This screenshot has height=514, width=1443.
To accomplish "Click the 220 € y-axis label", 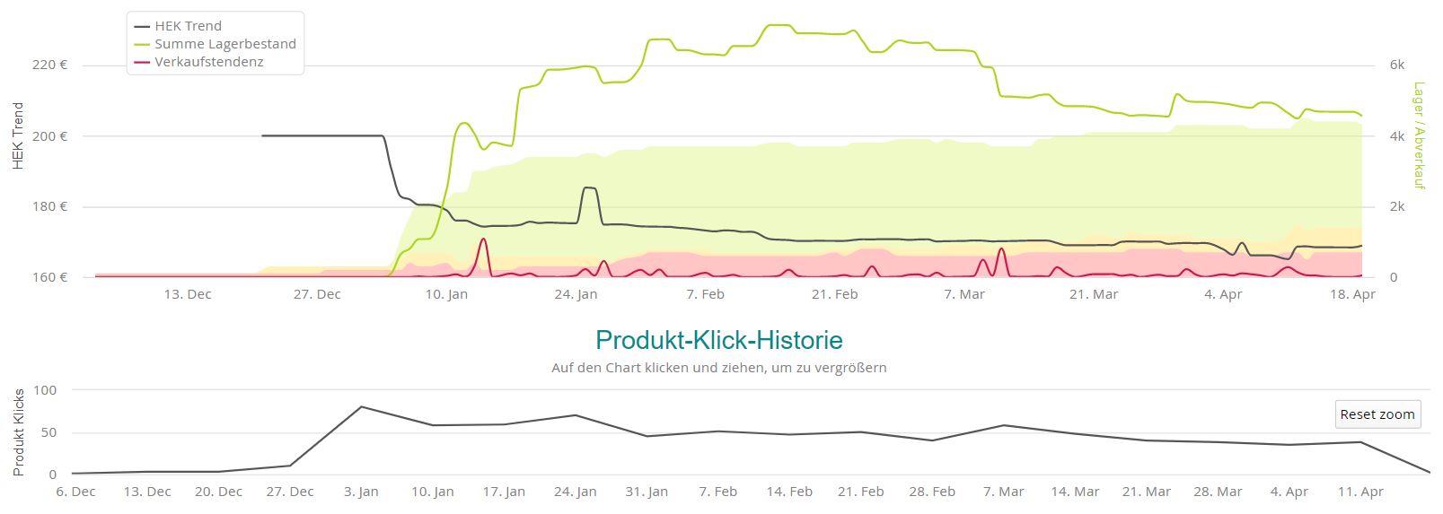I will (x=50, y=65).
